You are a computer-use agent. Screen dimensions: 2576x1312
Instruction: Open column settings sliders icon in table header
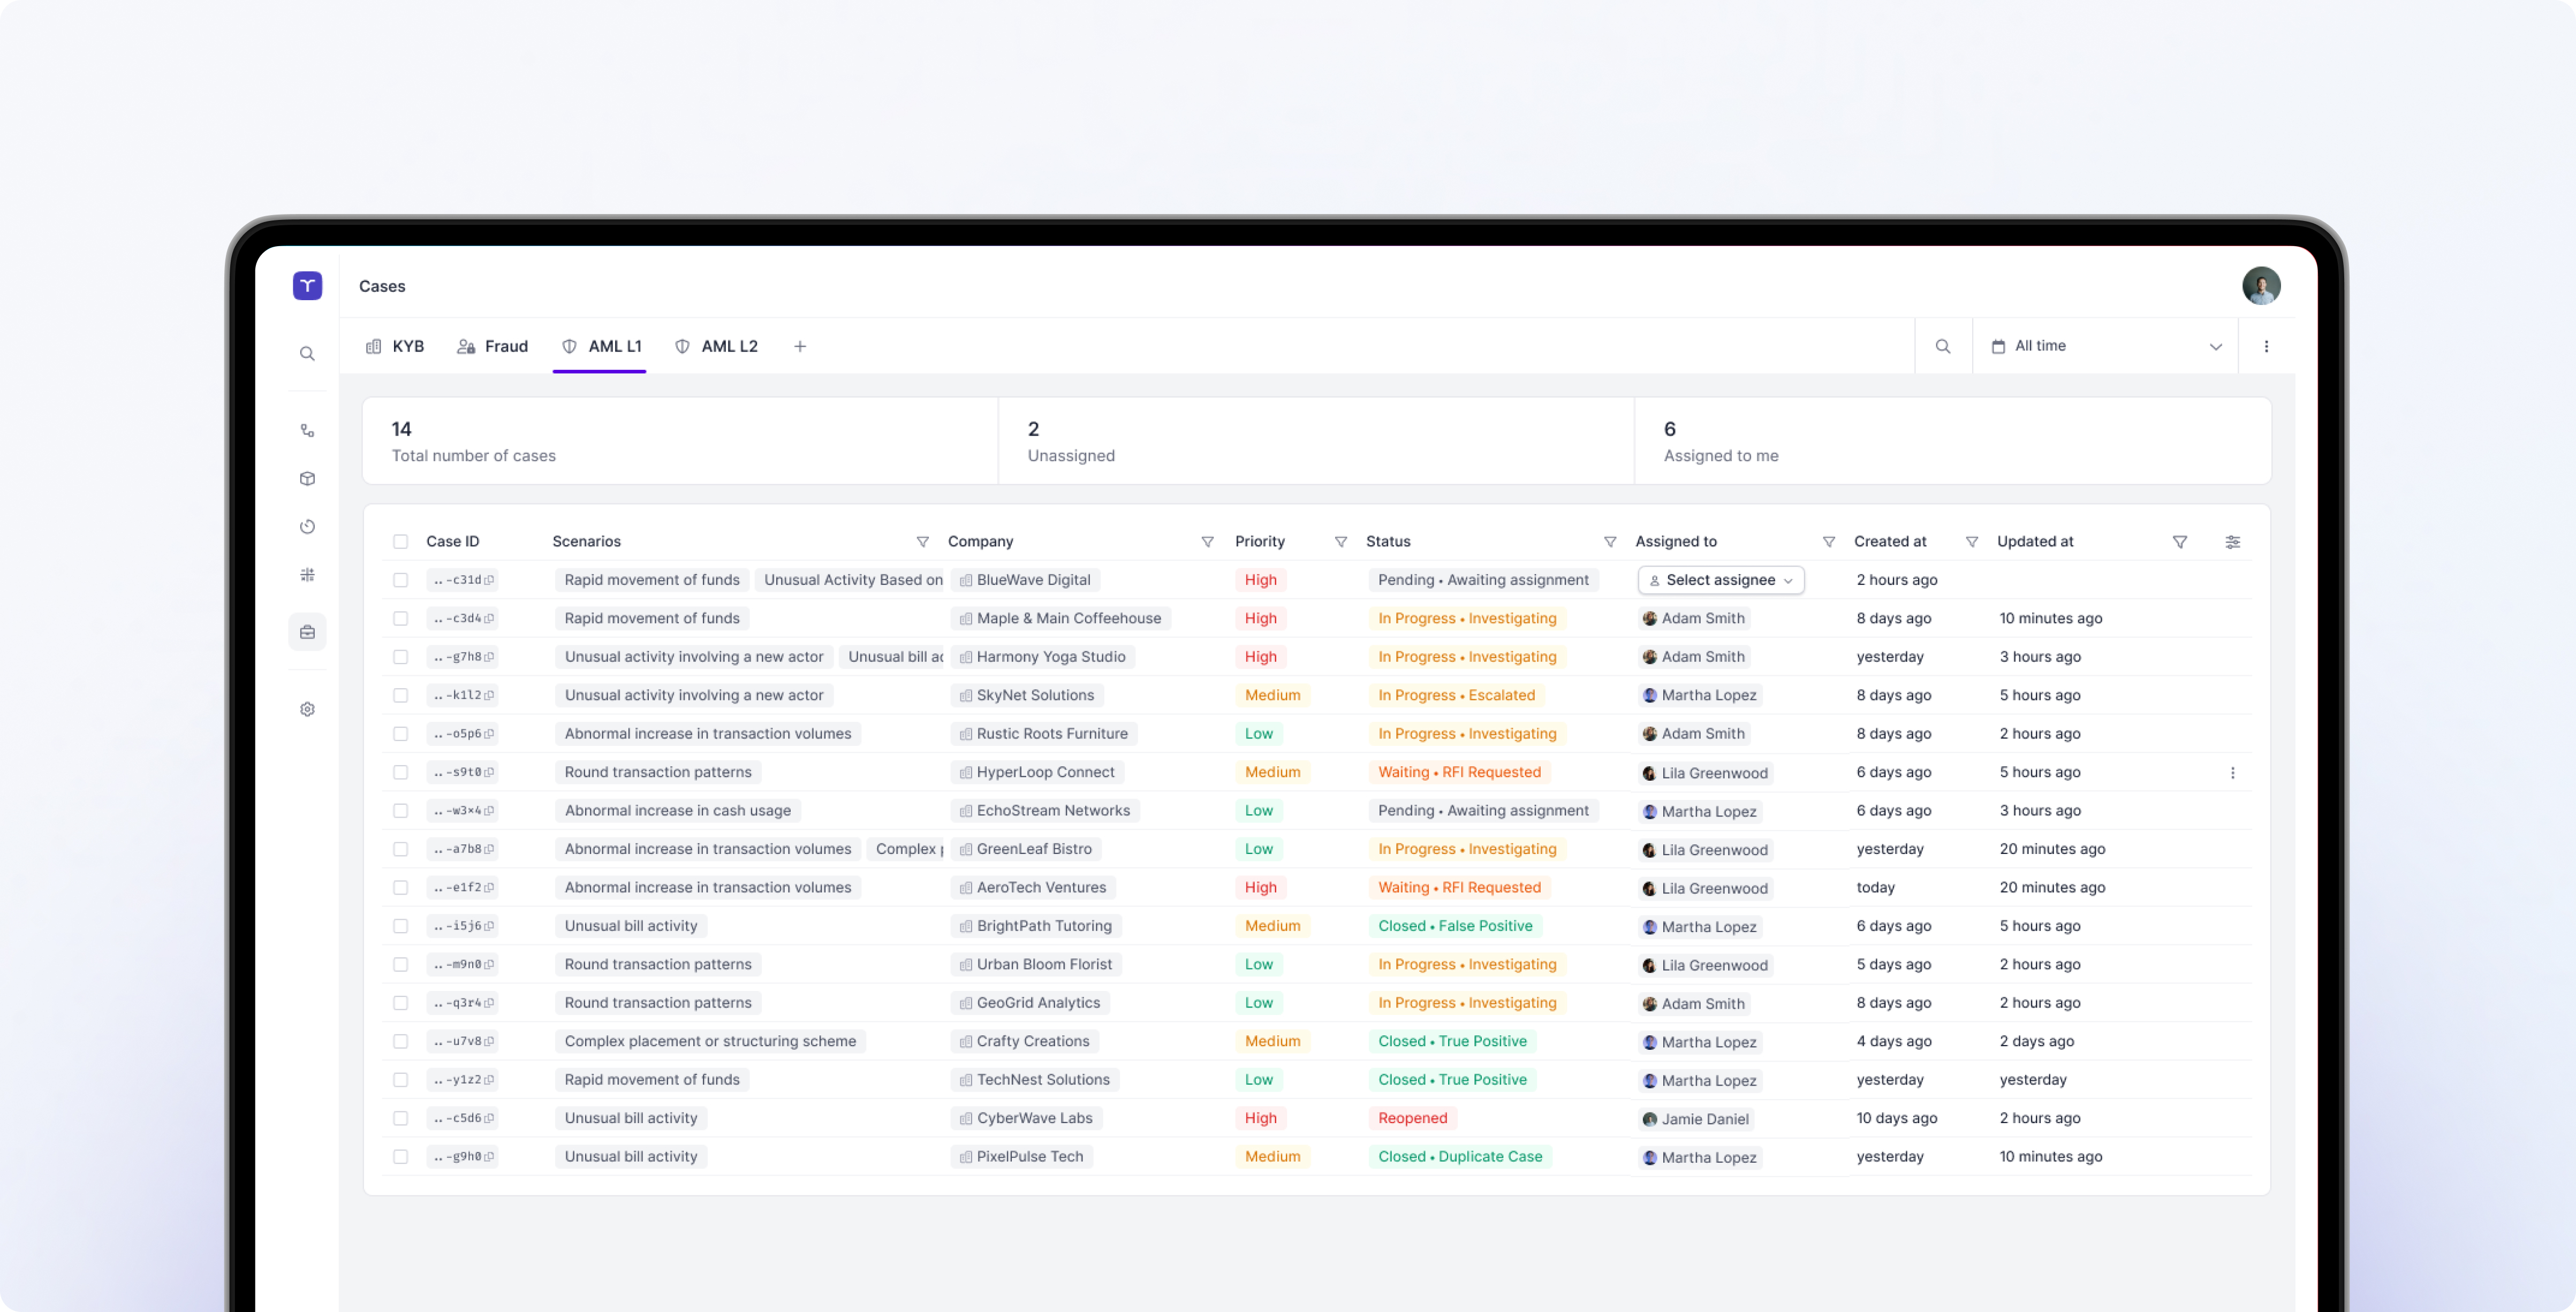2232,541
